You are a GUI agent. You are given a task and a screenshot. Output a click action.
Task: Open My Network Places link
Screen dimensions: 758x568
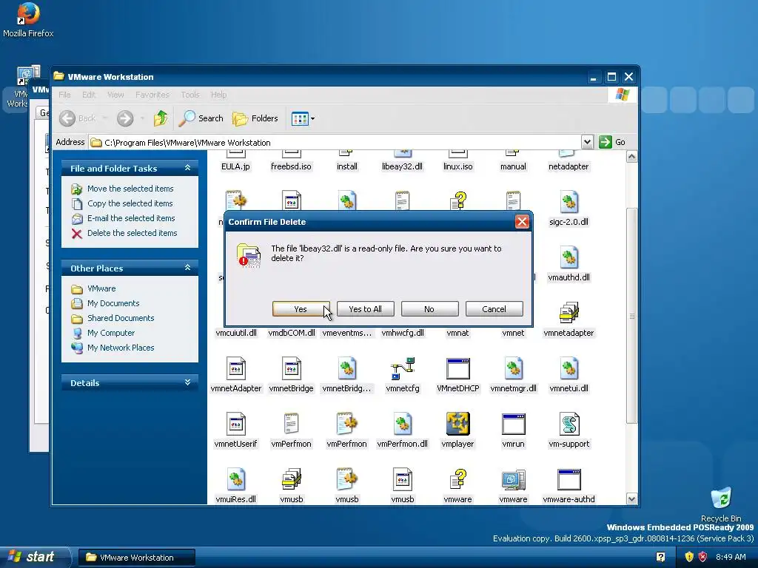[x=121, y=348]
